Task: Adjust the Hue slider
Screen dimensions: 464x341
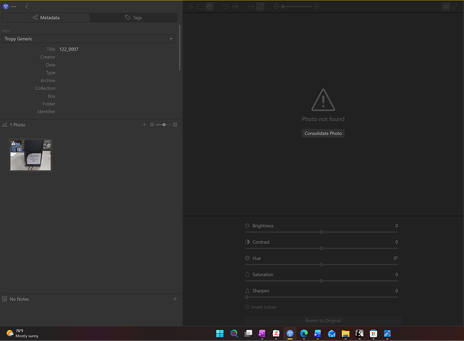Action: 321,265
